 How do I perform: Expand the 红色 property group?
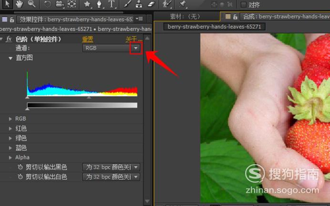pyautogui.click(x=10, y=128)
